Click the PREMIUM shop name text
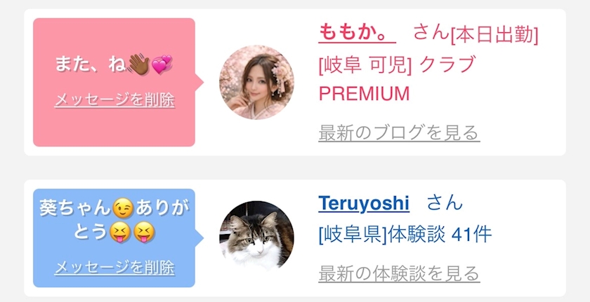 (364, 93)
